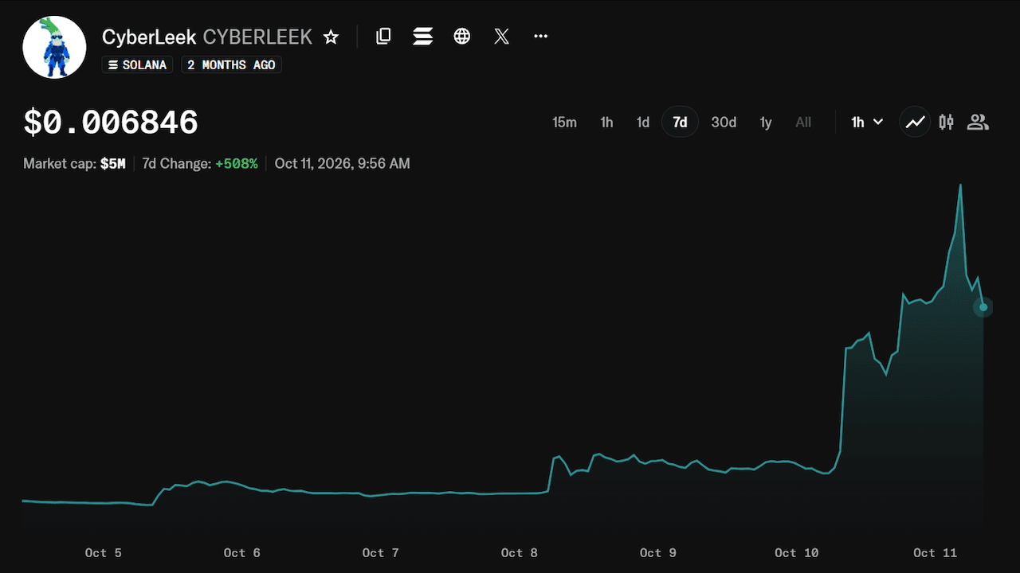Screen dimensions: 1020x573
Task: Select the 15m time range
Action: (564, 122)
